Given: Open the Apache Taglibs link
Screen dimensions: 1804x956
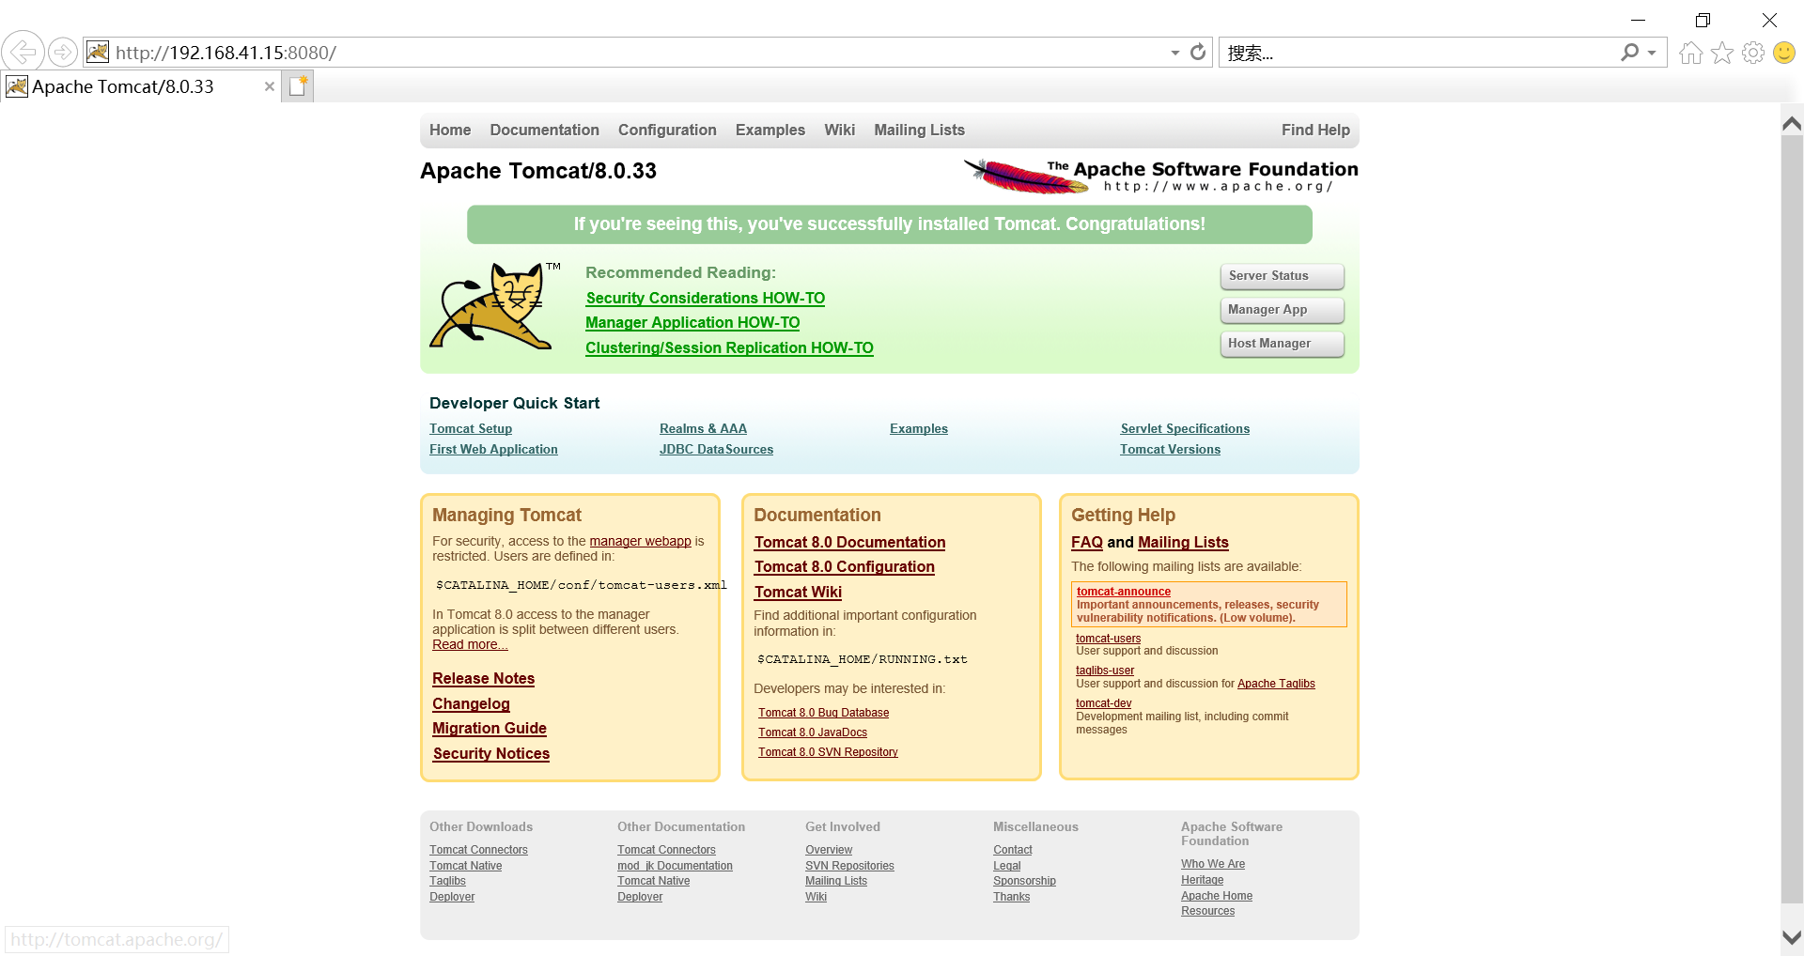Looking at the screenshot, I should click(1276, 684).
